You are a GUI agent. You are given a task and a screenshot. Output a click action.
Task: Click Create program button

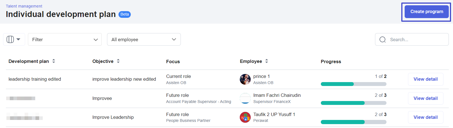pos(426,12)
